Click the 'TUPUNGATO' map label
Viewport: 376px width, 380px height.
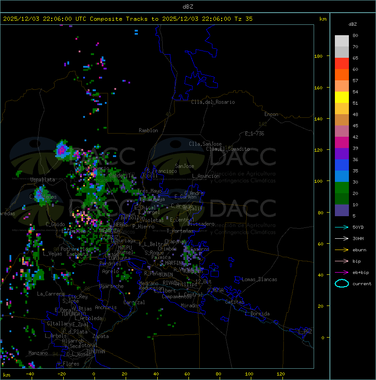click(x=73, y=314)
